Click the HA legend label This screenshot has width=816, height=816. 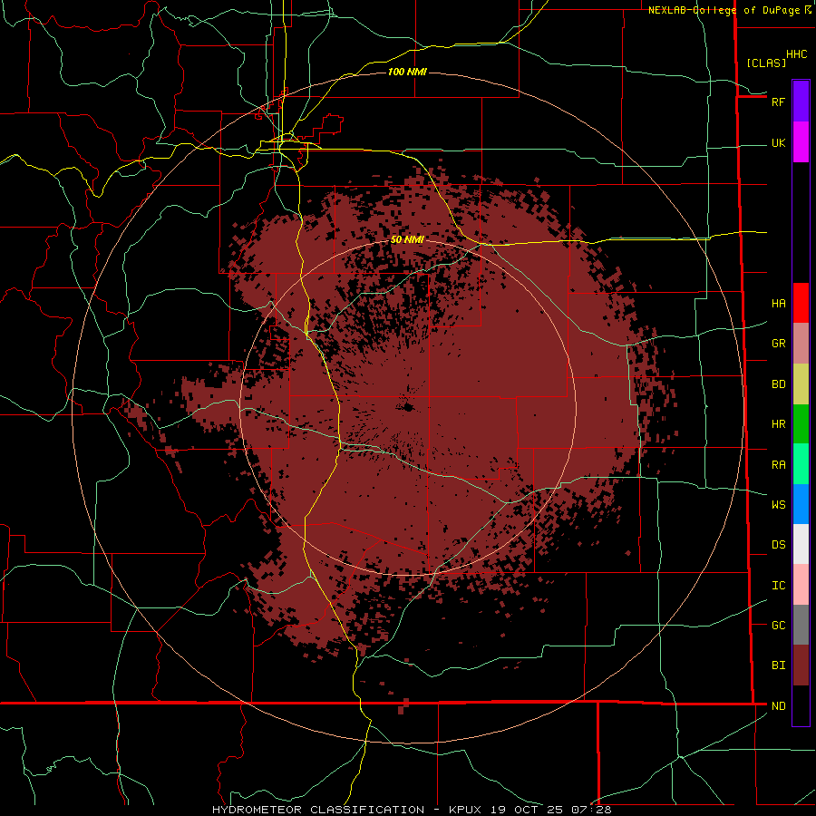click(778, 304)
